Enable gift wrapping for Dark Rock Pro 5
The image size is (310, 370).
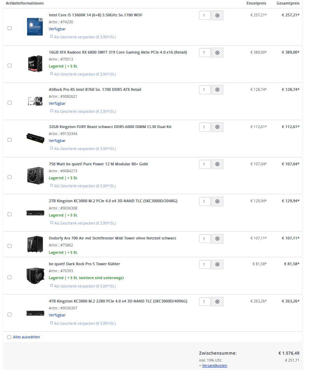51,286
